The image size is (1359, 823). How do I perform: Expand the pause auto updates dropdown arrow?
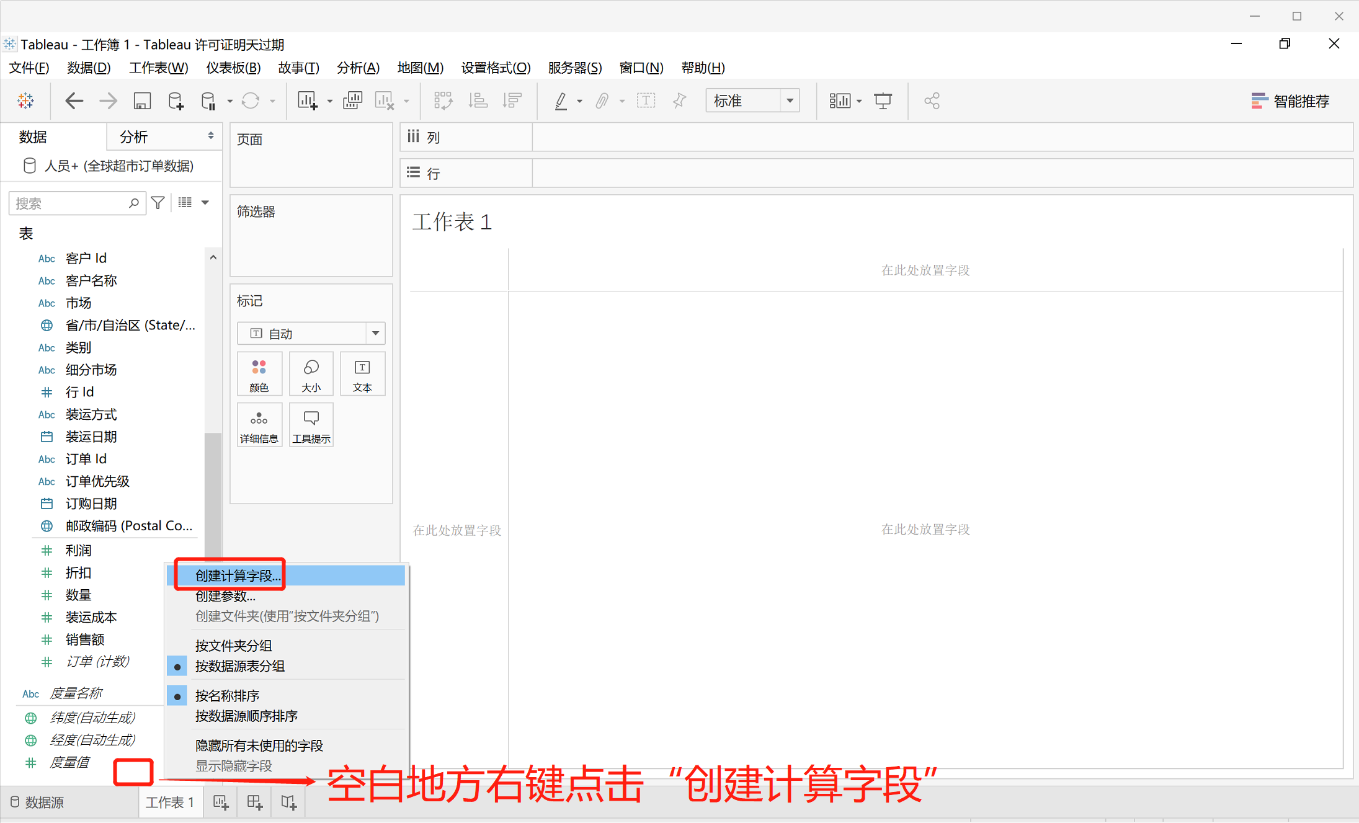pyautogui.click(x=229, y=101)
